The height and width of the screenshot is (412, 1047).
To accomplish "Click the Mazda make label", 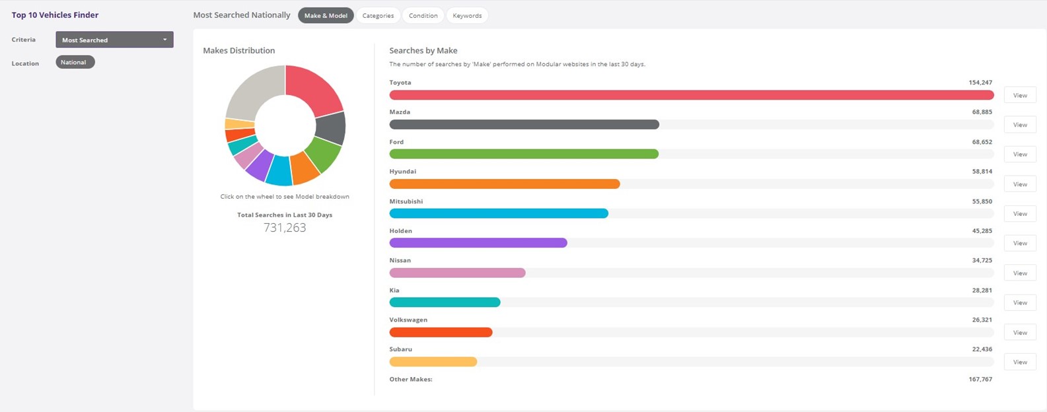I will [400, 112].
